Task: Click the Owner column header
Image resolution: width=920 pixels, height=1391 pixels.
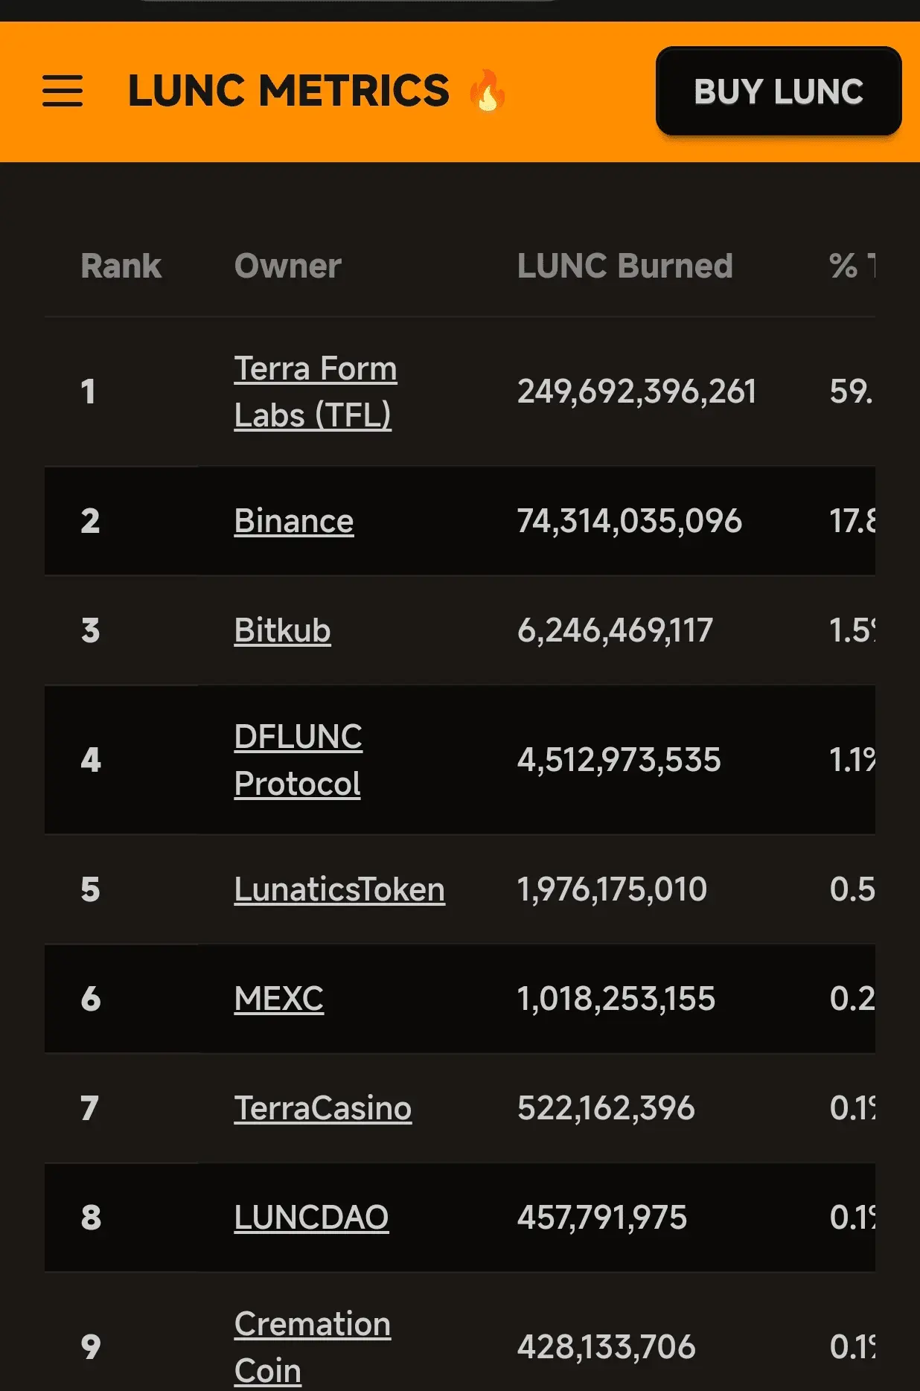Action: pos(288,266)
